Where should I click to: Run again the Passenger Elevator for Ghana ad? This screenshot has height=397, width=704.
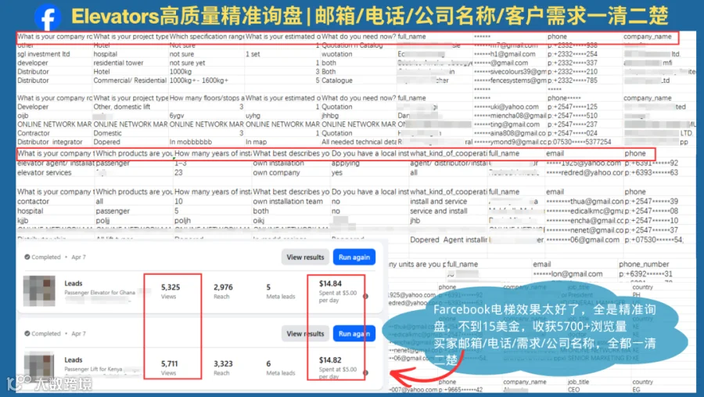354,257
